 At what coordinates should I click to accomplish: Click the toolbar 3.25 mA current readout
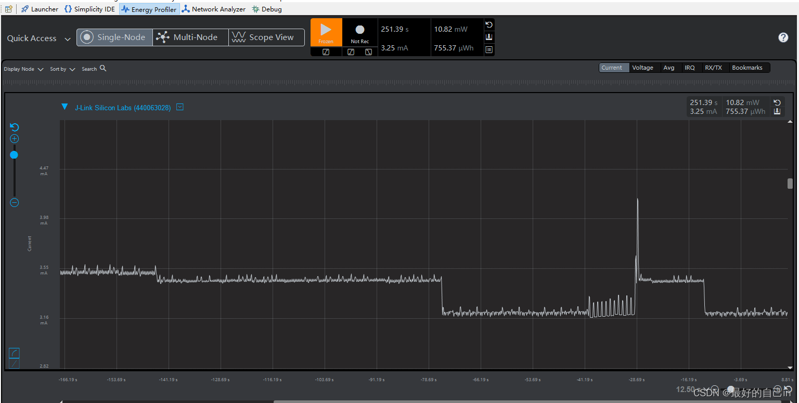click(x=394, y=48)
